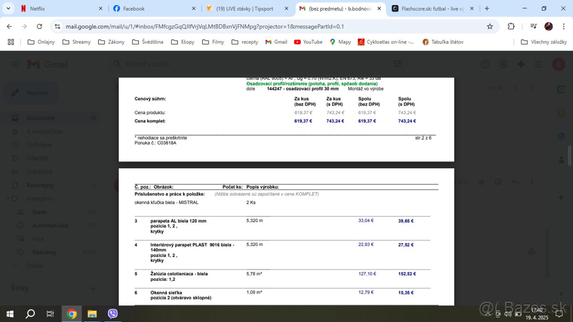Open the Chrome profile avatar
This screenshot has height=322, width=573.
click(x=549, y=27)
